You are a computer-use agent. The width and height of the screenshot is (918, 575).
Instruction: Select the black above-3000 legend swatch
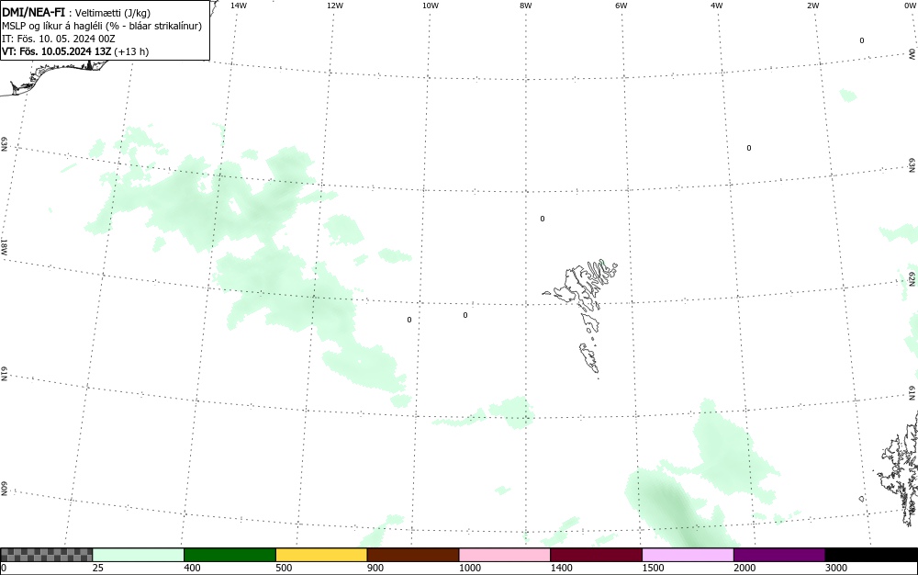[x=871, y=555]
